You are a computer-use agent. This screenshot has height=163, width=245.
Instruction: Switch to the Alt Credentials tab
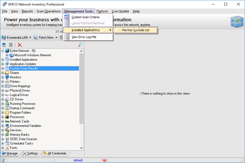point(55,153)
